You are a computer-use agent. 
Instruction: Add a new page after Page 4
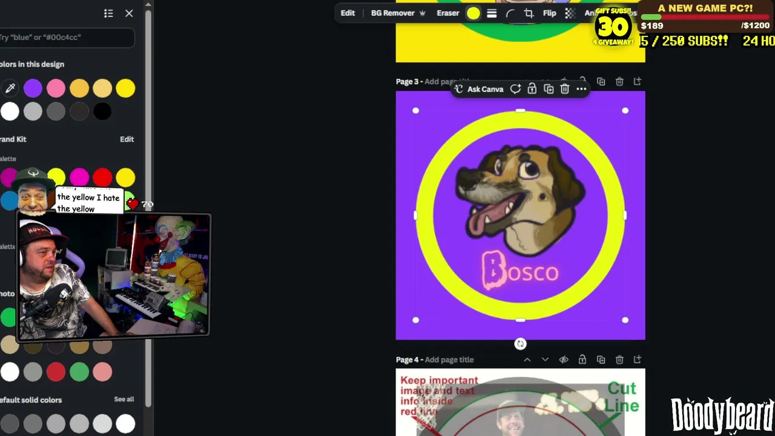[638, 360]
